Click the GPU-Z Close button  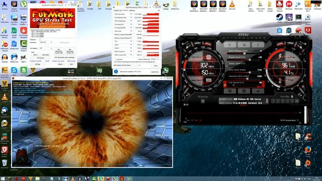click(155, 65)
